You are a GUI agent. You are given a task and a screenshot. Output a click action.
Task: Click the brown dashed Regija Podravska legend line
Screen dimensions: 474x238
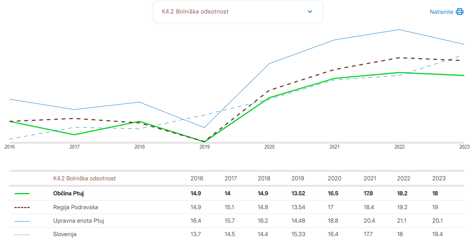coord(22,207)
